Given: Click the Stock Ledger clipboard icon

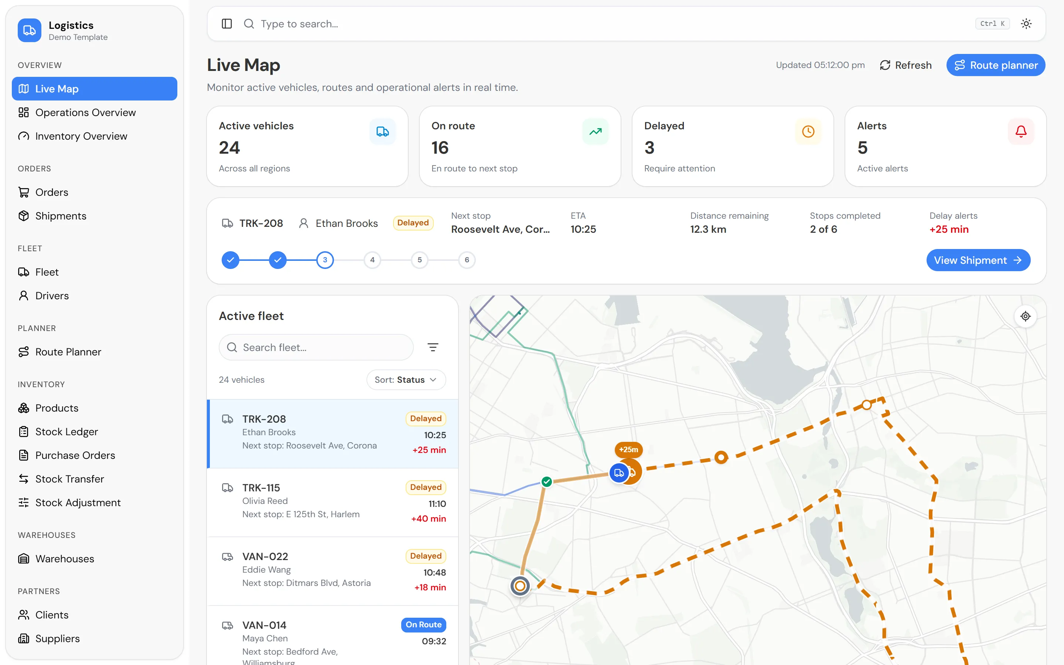Looking at the screenshot, I should pyautogui.click(x=24, y=432).
